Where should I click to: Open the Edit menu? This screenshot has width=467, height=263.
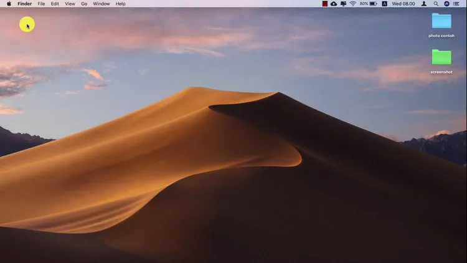(55, 4)
